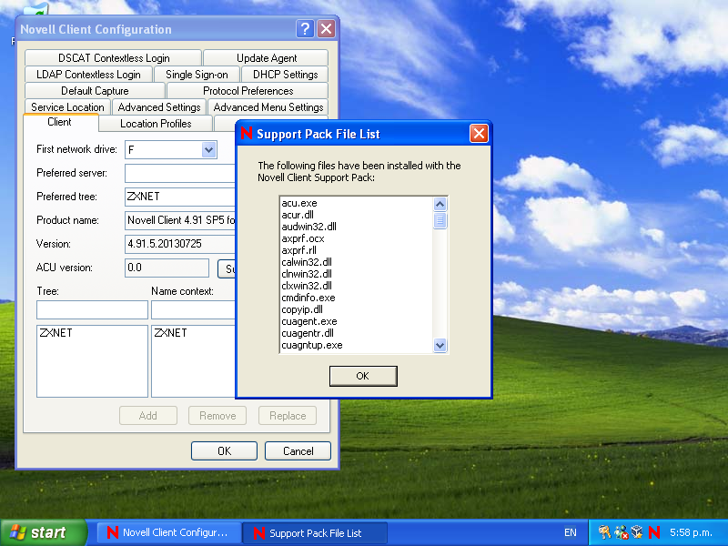Select acu.exe in the file list
Image resolution: width=728 pixels, height=546 pixels.
tap(299, 203)
